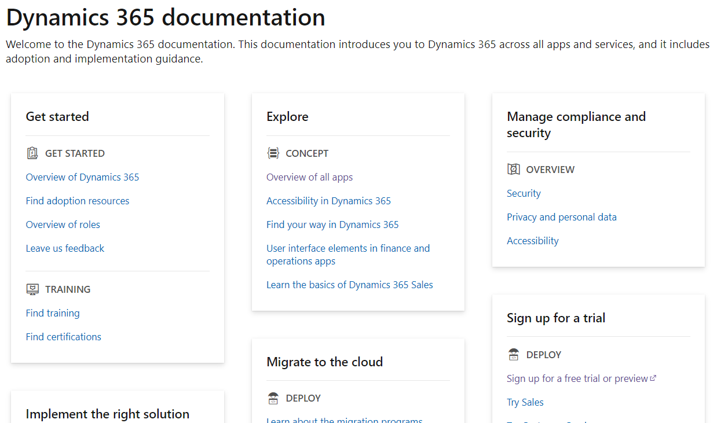Click the Implement the right solution heading

click(x=108, y=414)
